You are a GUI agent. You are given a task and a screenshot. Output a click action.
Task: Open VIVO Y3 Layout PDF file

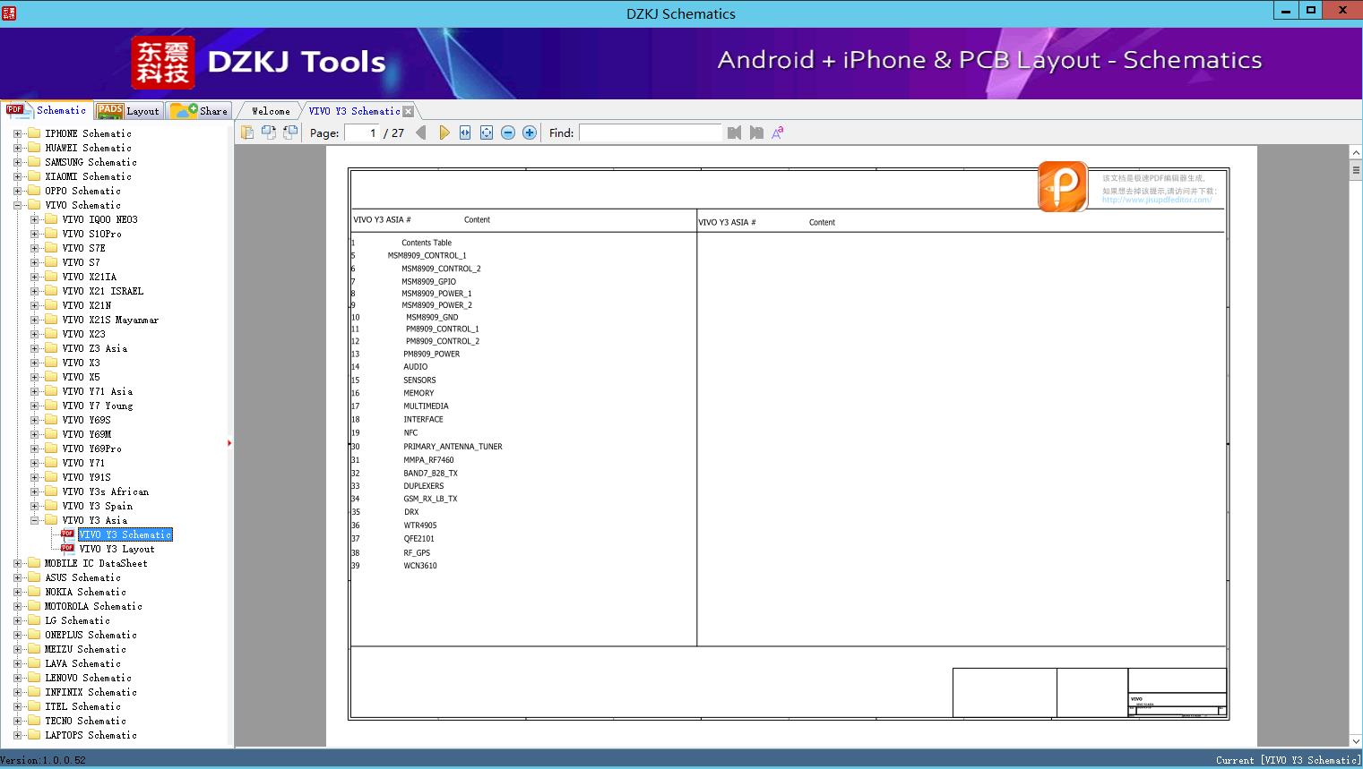coord(116,549)
